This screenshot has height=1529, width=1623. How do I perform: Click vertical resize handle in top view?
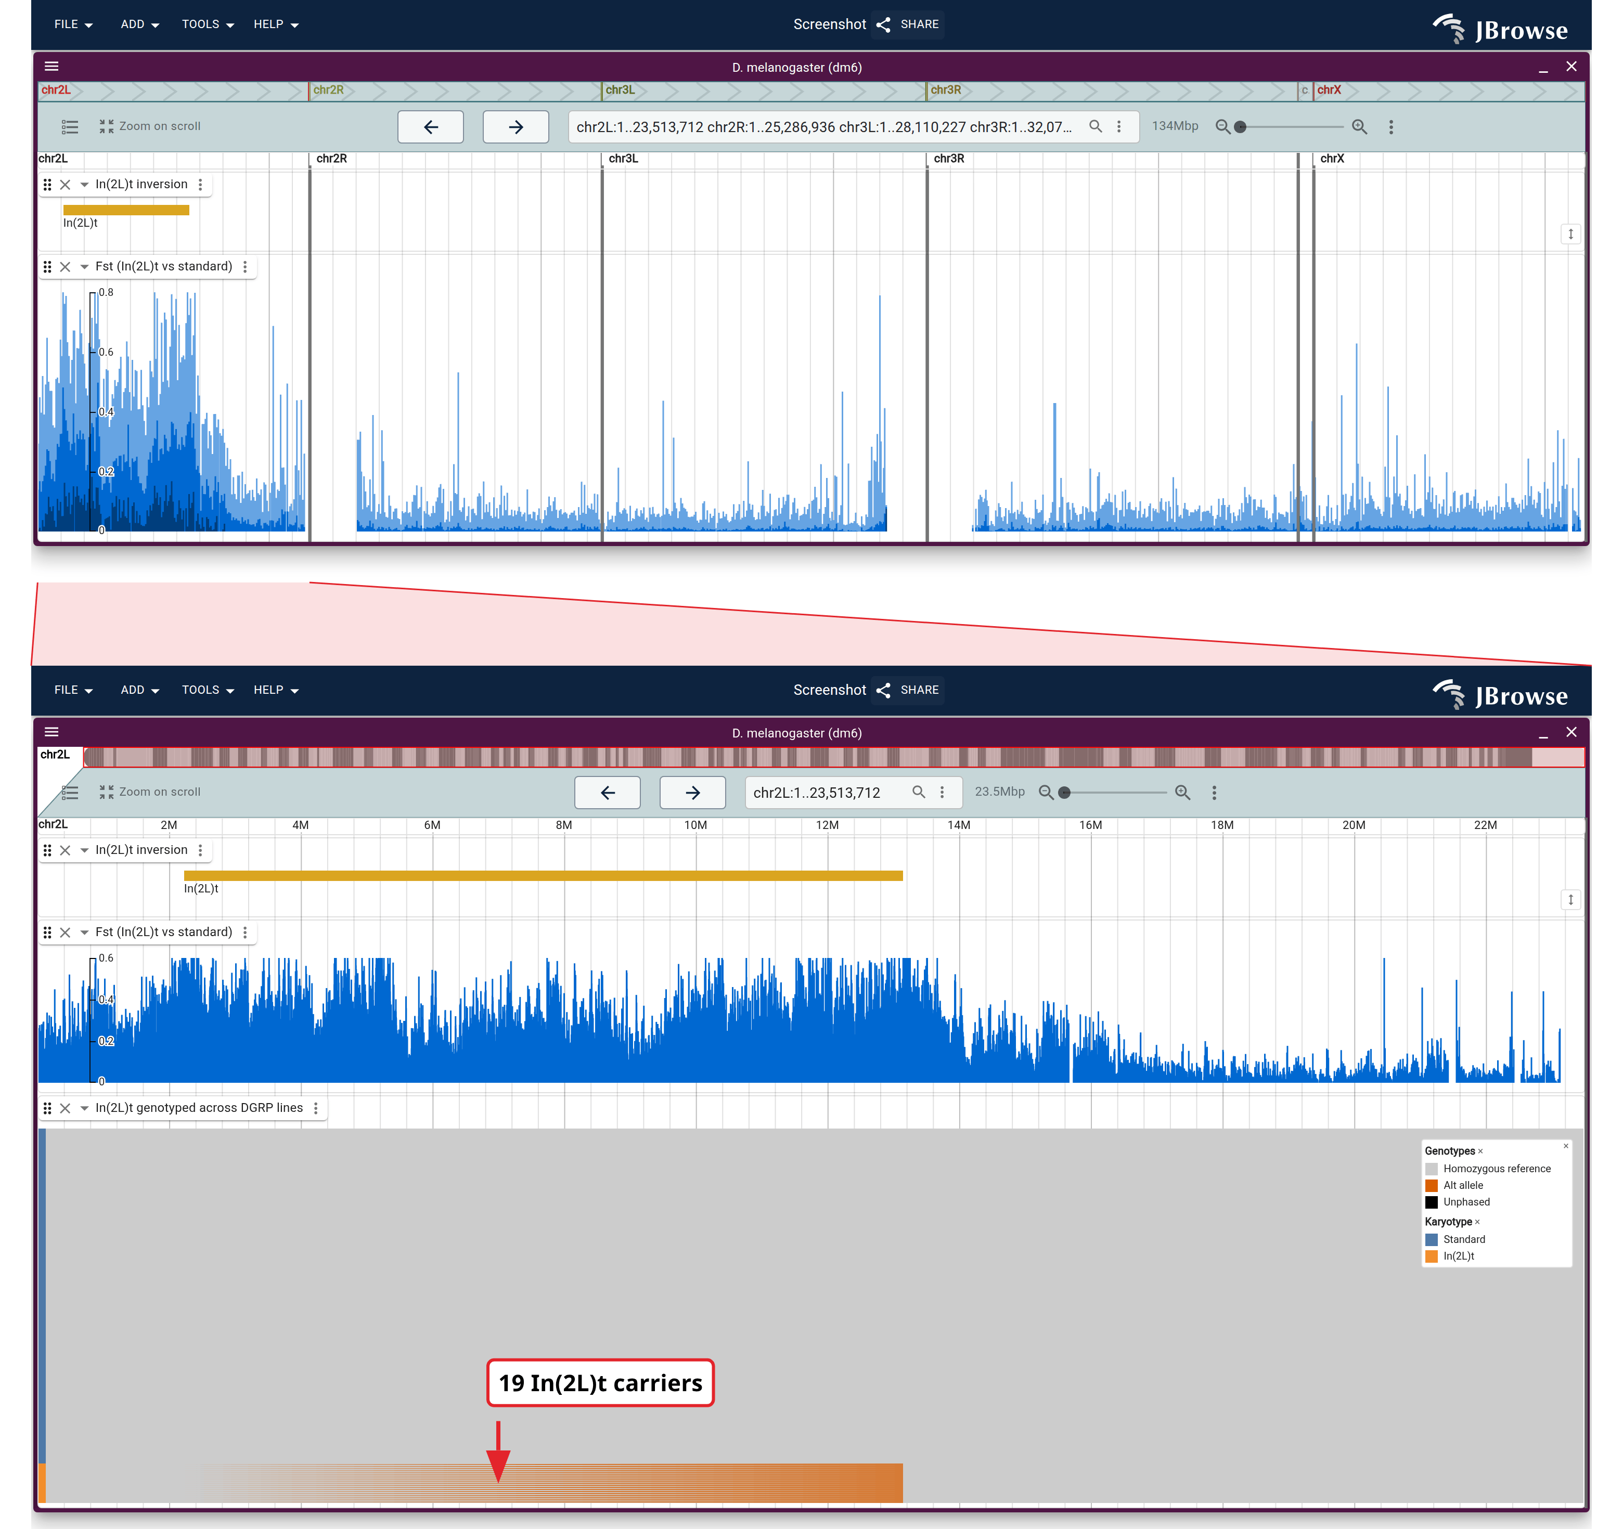point(1571,234)
